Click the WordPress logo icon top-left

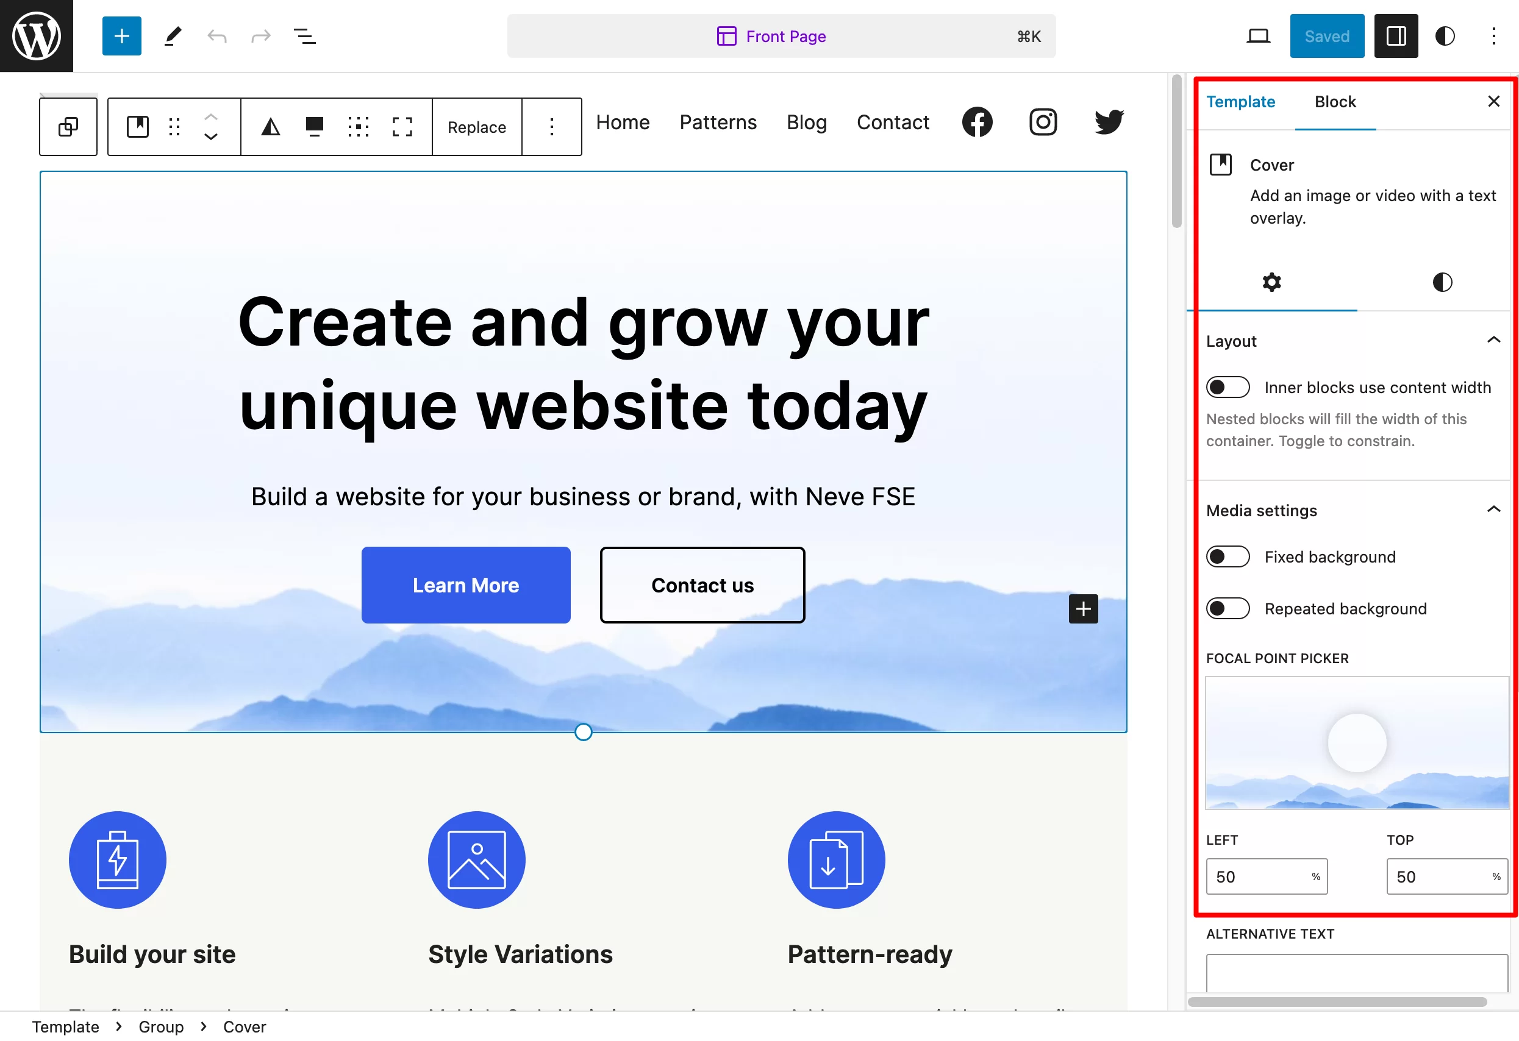36,36
